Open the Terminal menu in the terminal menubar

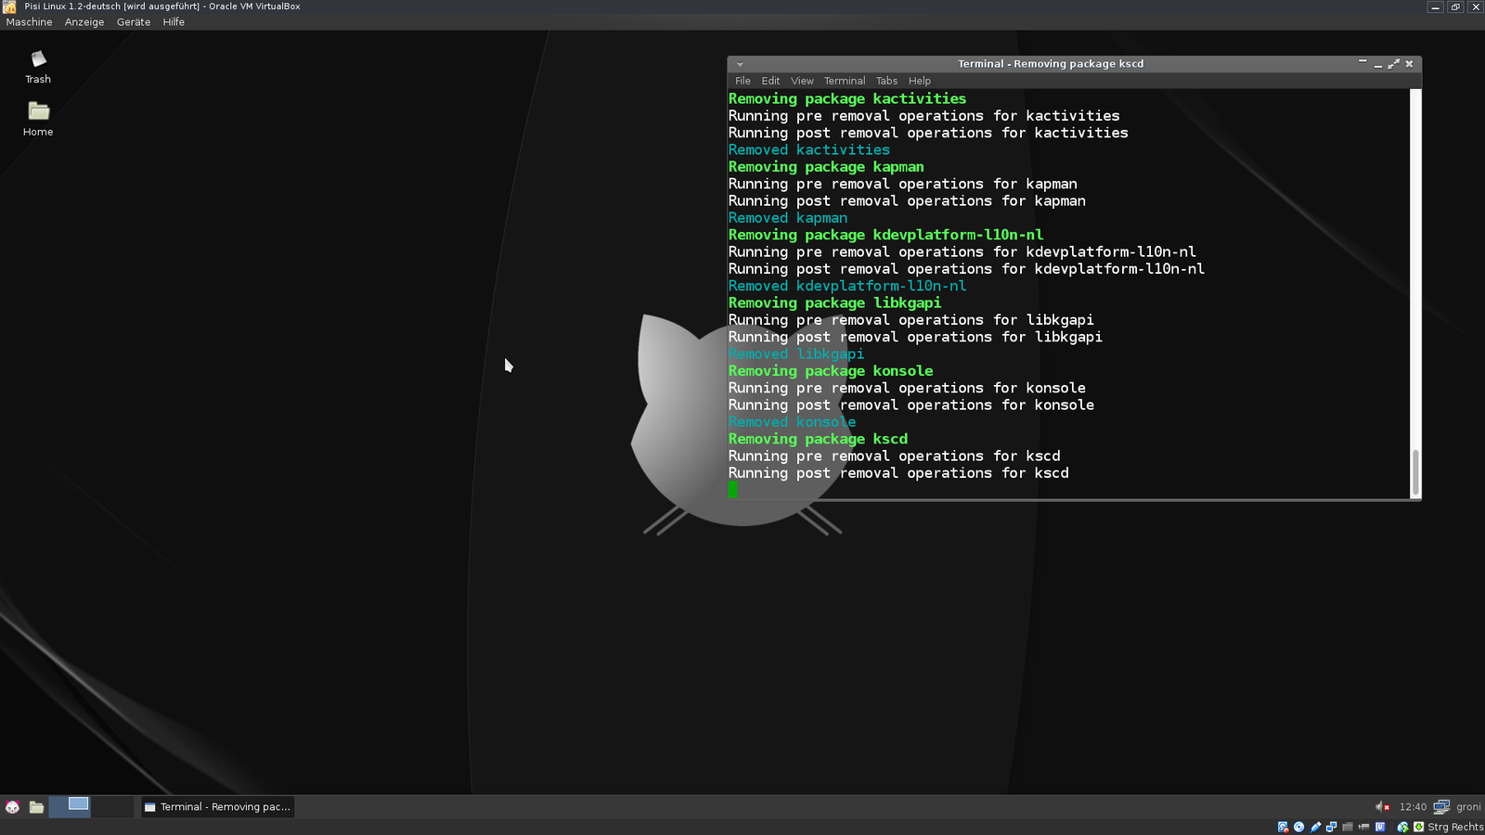845,81
